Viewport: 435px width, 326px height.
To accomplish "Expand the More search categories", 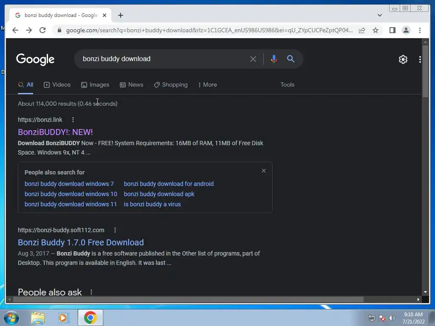I will click(x=207, y=85).
